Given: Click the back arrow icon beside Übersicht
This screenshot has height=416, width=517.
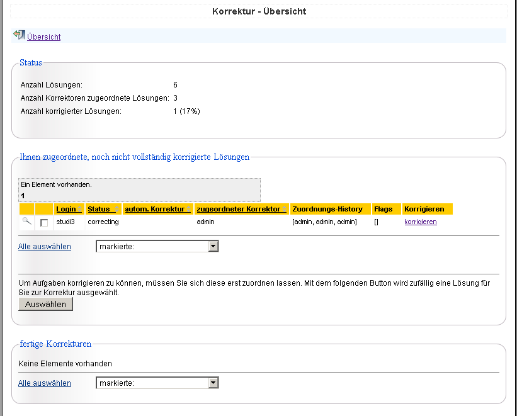Looking at the screenshot, I should tap(19, 35).
